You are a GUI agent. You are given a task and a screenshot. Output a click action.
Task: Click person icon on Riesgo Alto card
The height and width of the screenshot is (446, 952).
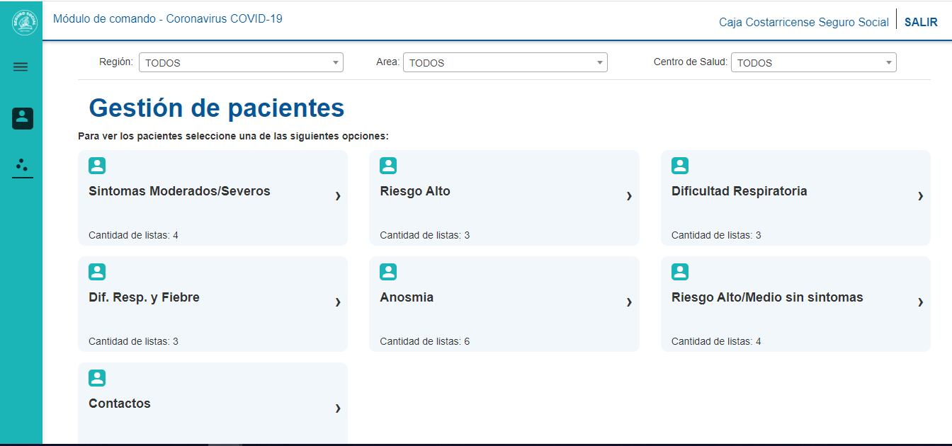pos(388,166)
